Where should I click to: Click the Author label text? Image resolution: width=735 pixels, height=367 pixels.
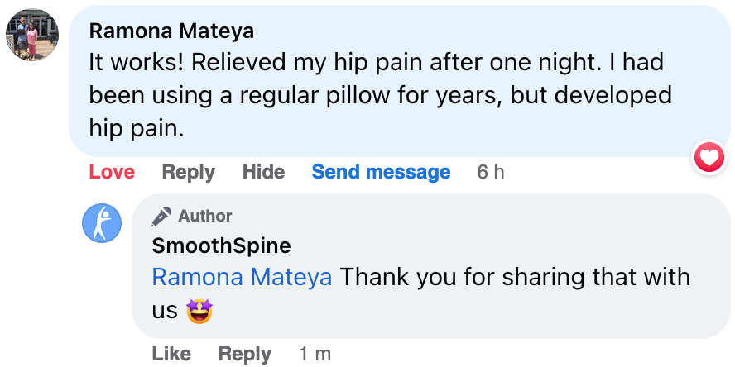[205, 217]
